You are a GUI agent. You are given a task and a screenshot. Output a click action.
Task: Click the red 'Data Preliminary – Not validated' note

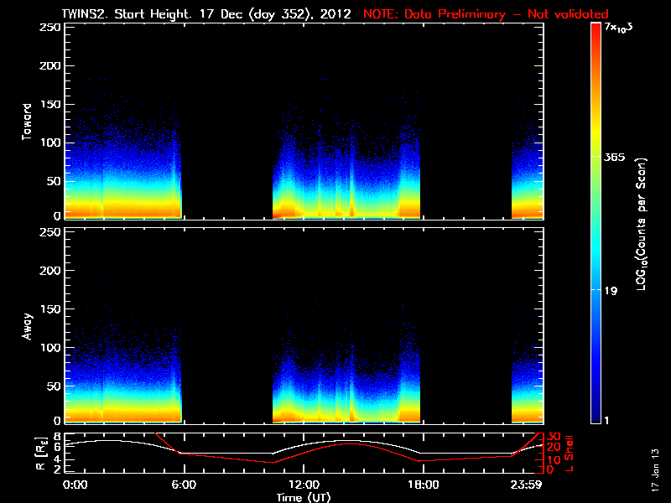coord(486,14)
